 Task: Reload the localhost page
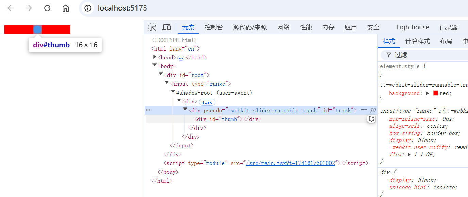pyautogui.click(x=47, y=8)
